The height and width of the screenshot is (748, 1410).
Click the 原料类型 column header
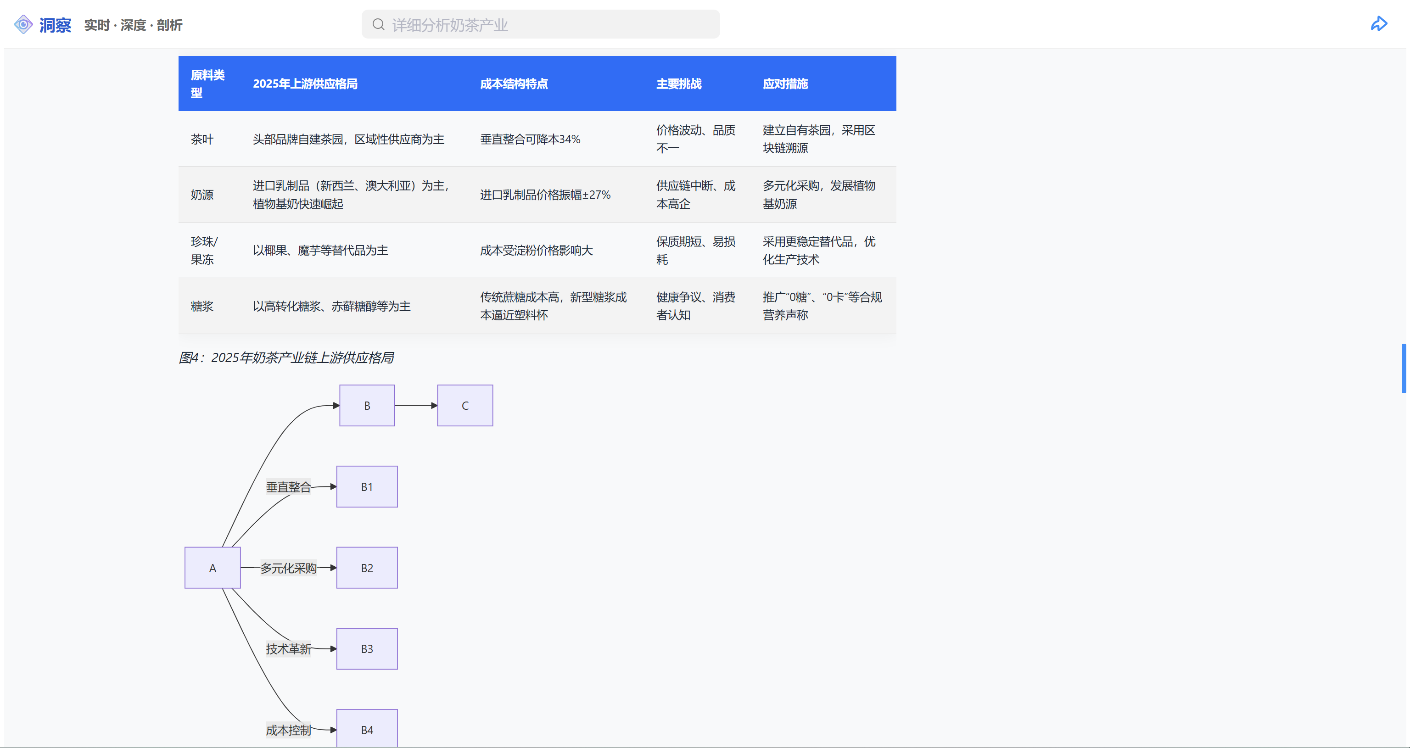coord(207,84)
